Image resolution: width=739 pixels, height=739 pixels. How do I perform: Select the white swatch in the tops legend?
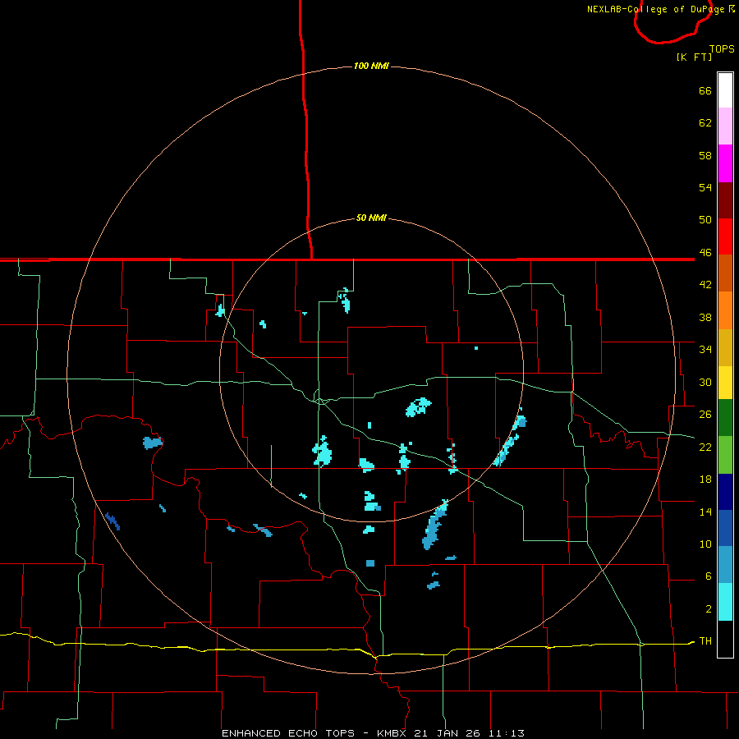[x=725, y=90]
